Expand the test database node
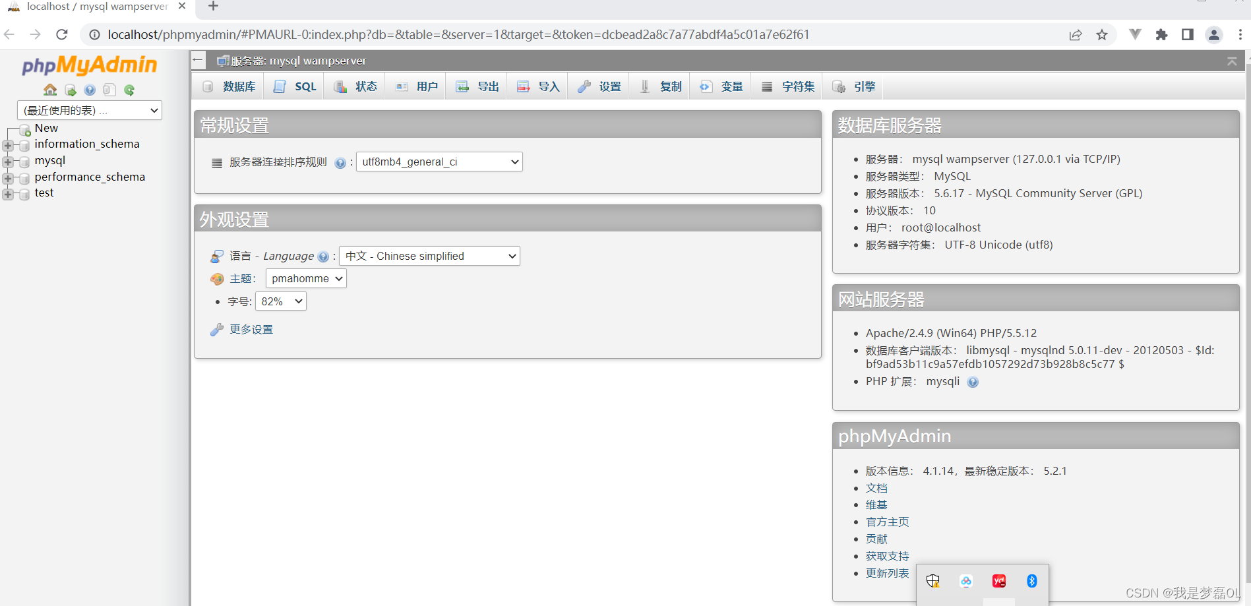This screenshot has width=1251, height=606. tap(7, 193)
